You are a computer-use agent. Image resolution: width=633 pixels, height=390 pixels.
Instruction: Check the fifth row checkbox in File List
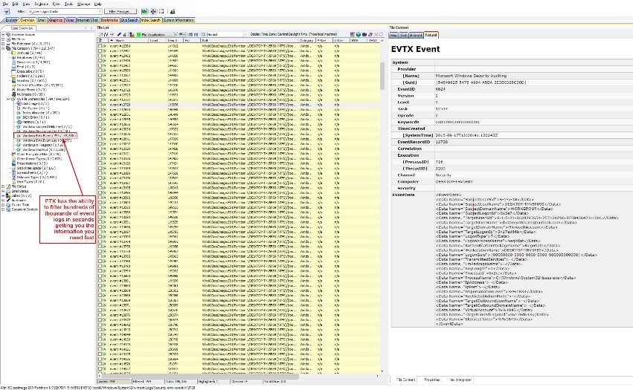point(100,65)
